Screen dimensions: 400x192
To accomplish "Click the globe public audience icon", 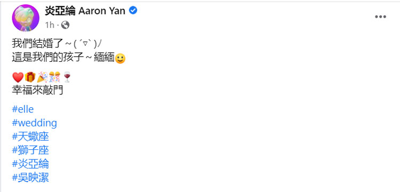I will pyautogui.click(x=65, y=25).
